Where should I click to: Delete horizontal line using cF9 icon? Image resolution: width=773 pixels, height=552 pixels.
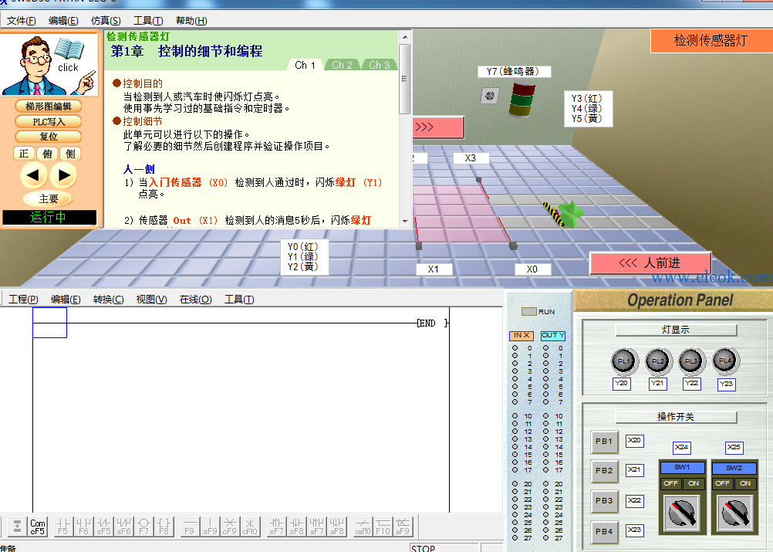230,527
